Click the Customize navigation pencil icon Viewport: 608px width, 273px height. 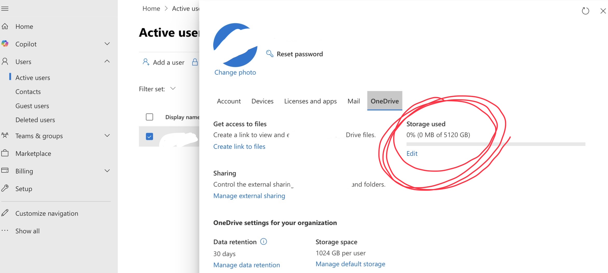(x=5, y=213)
